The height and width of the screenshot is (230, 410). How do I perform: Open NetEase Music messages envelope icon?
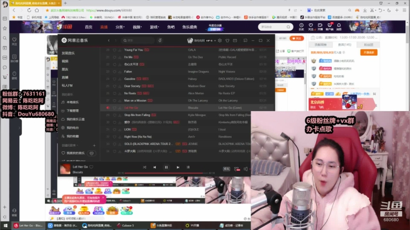pos(235,40)
